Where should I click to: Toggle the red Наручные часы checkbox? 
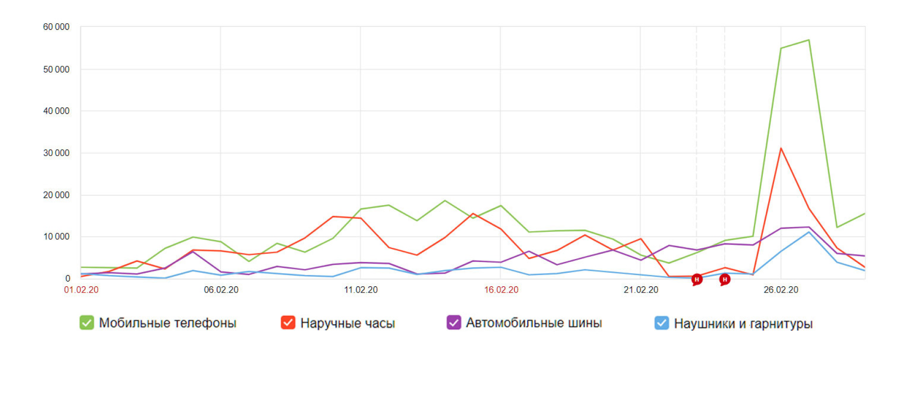click(288, 323)
